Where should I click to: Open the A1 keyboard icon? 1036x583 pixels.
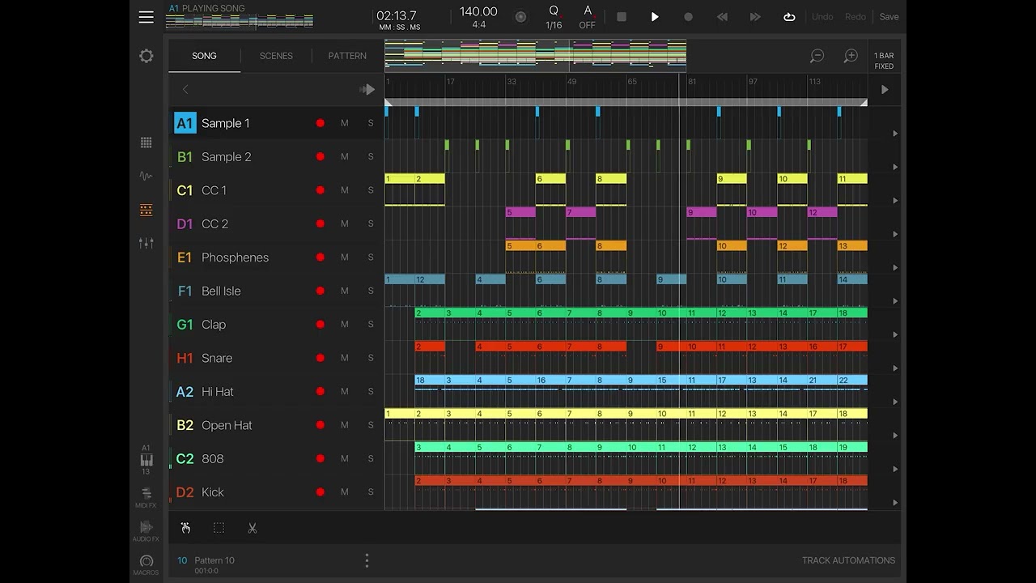coord(146,459)
